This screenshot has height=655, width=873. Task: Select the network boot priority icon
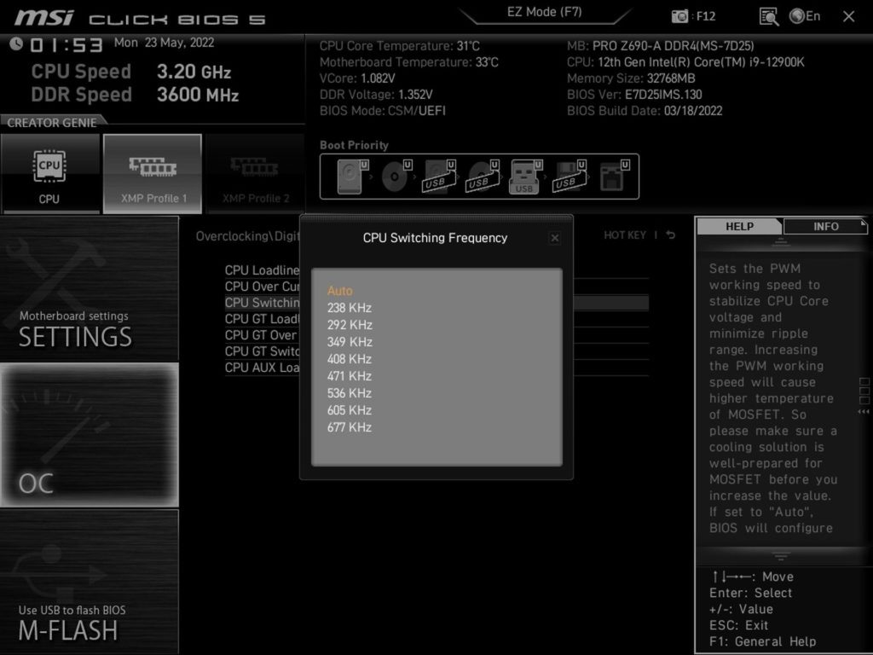point(614,177)
